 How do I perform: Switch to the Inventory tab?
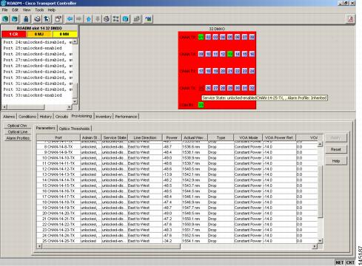(x=104, y=117)
